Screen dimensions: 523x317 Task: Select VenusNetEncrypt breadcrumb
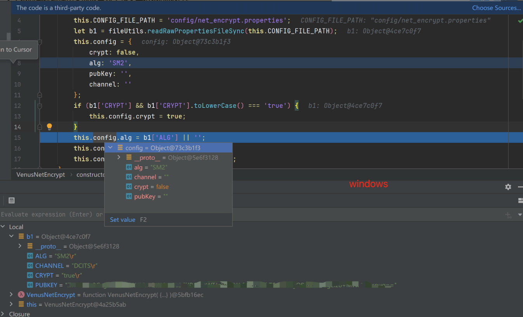(41, 175)
